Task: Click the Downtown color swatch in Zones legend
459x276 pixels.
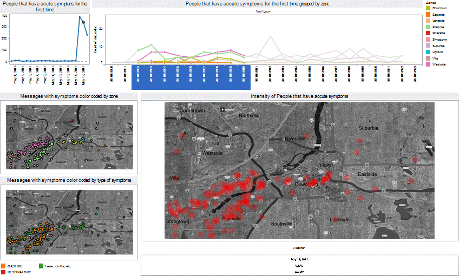Action: 428,8
